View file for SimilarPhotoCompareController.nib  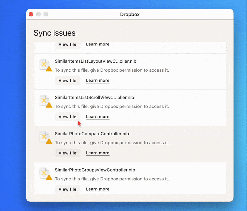tap(68, 153)
